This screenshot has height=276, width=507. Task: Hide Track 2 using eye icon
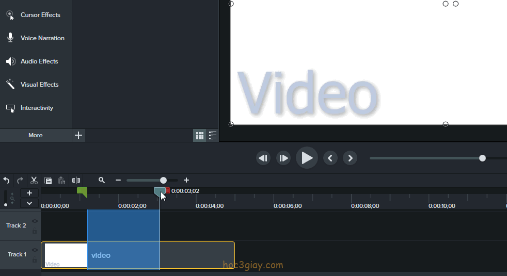click(x=35, y=221)
